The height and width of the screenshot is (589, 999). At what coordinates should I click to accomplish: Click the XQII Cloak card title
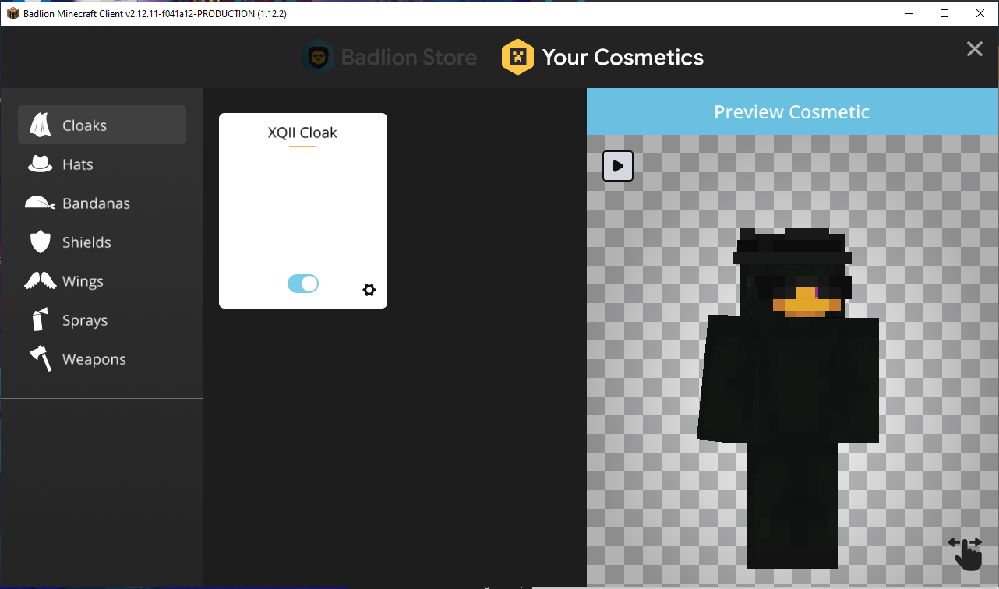point(302,132)
